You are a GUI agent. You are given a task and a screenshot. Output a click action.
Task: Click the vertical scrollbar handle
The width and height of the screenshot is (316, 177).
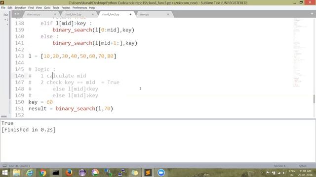pos(314,99)
